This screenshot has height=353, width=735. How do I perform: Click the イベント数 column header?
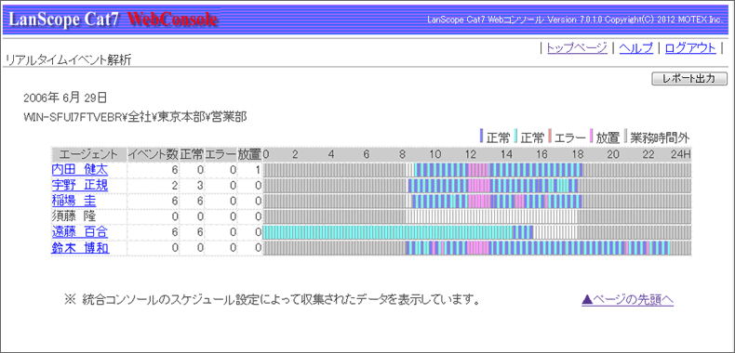pyautogui.click(x=153, y=154)
